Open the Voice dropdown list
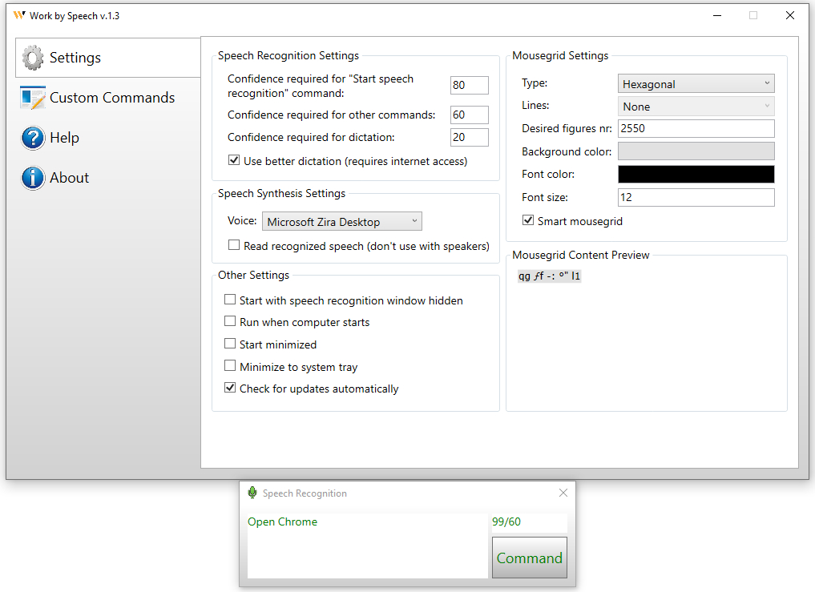The height and width of the screenshot is (592, 815). click(x=342, y=222)
